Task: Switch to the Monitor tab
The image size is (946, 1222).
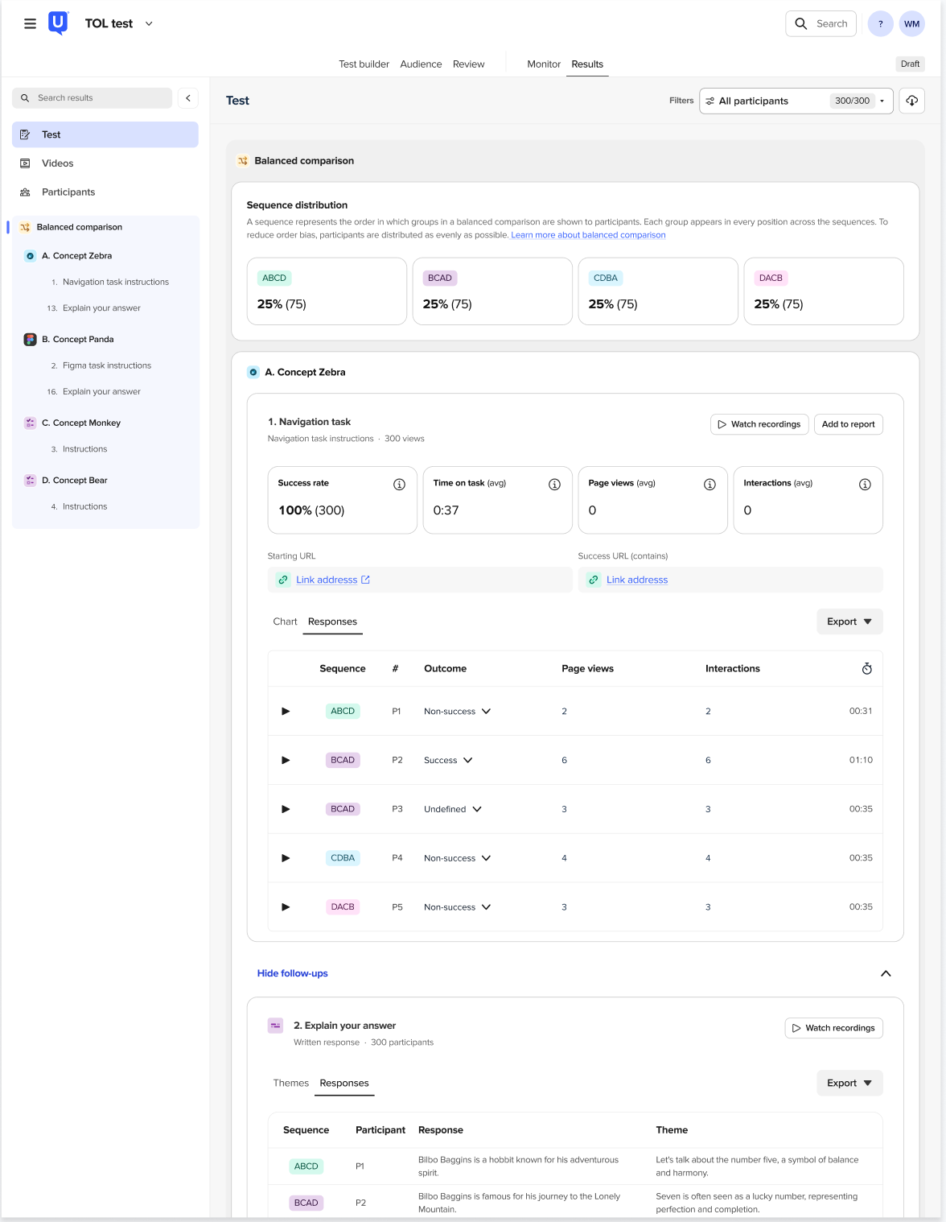Action: 543,64
